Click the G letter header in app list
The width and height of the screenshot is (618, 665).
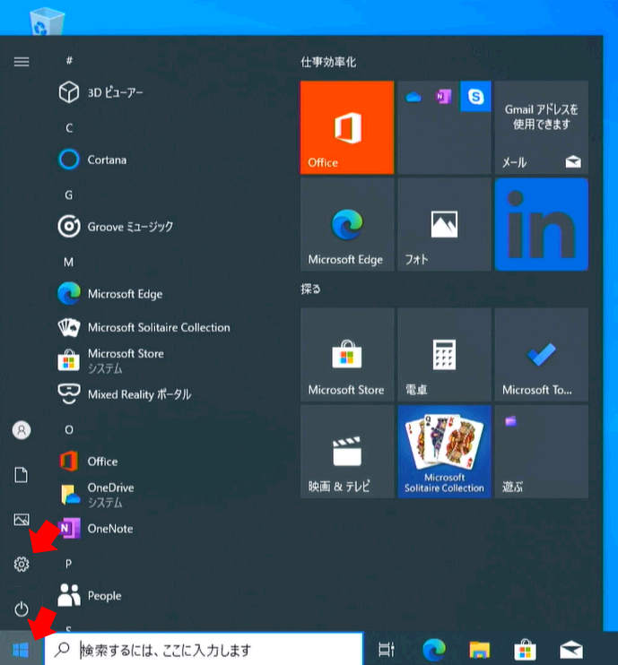click(x=68, y=195)
